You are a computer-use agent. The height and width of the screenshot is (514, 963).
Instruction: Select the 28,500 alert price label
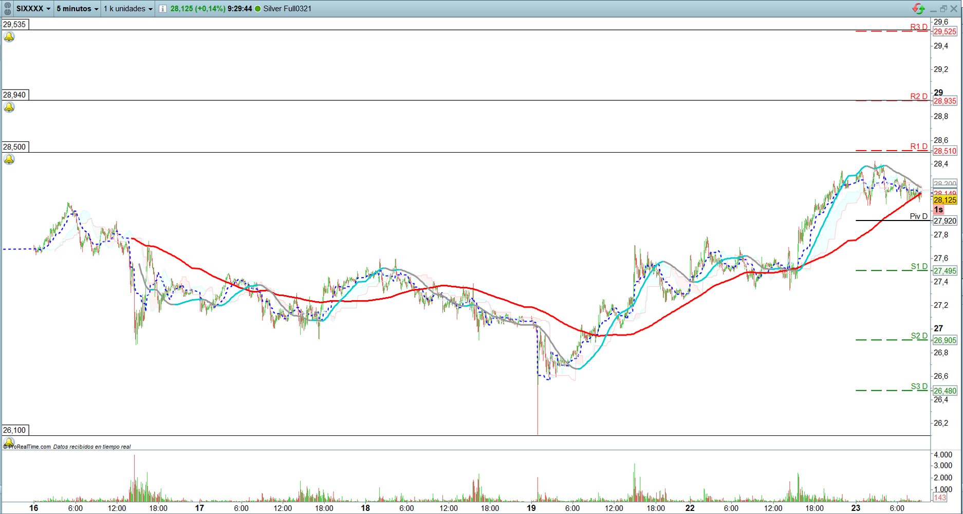coord(14,147)
